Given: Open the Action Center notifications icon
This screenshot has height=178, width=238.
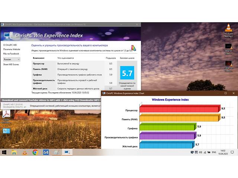Looking at the screenshot, I should tap(232, 152).
